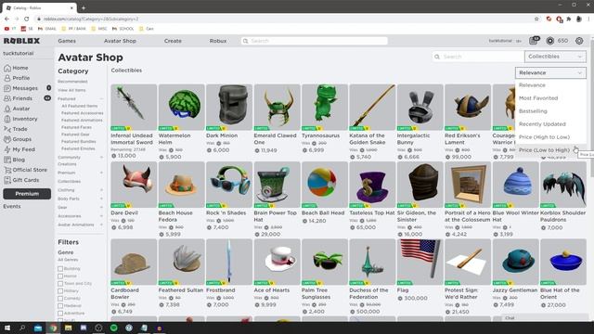Open the Beach Ball Head item thumbnail

(325, 185)
